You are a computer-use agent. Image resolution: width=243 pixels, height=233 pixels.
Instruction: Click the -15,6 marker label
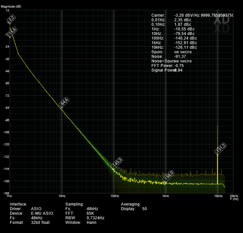pos(12,32)
